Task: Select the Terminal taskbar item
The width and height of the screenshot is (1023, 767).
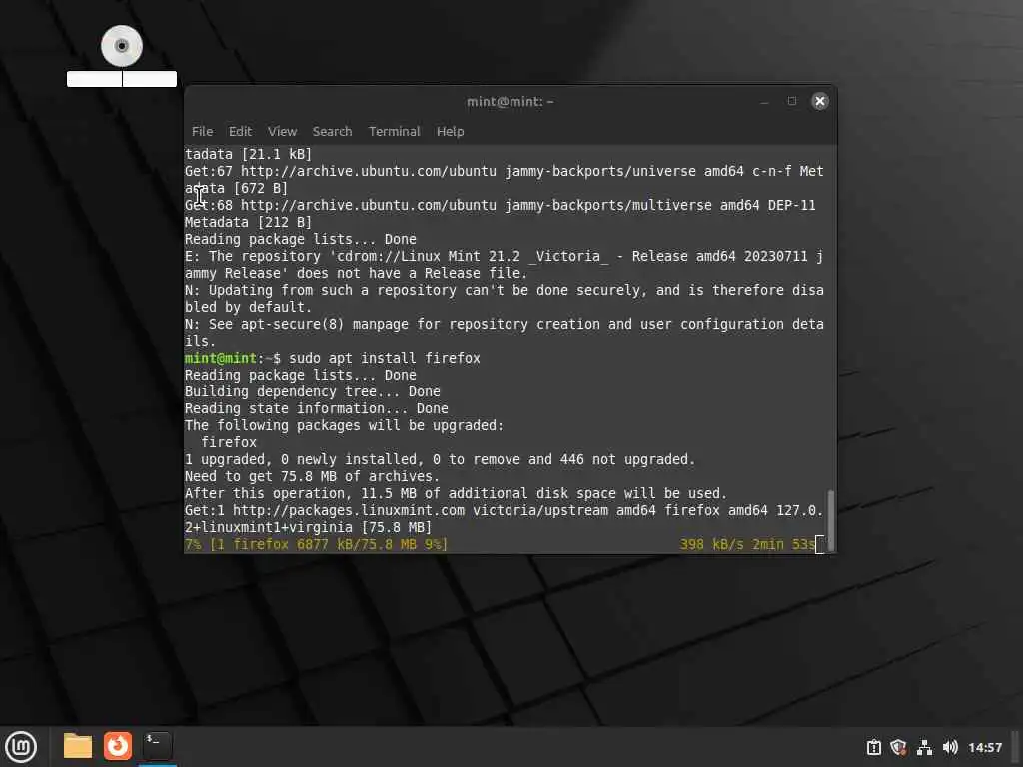Action: 157,746
